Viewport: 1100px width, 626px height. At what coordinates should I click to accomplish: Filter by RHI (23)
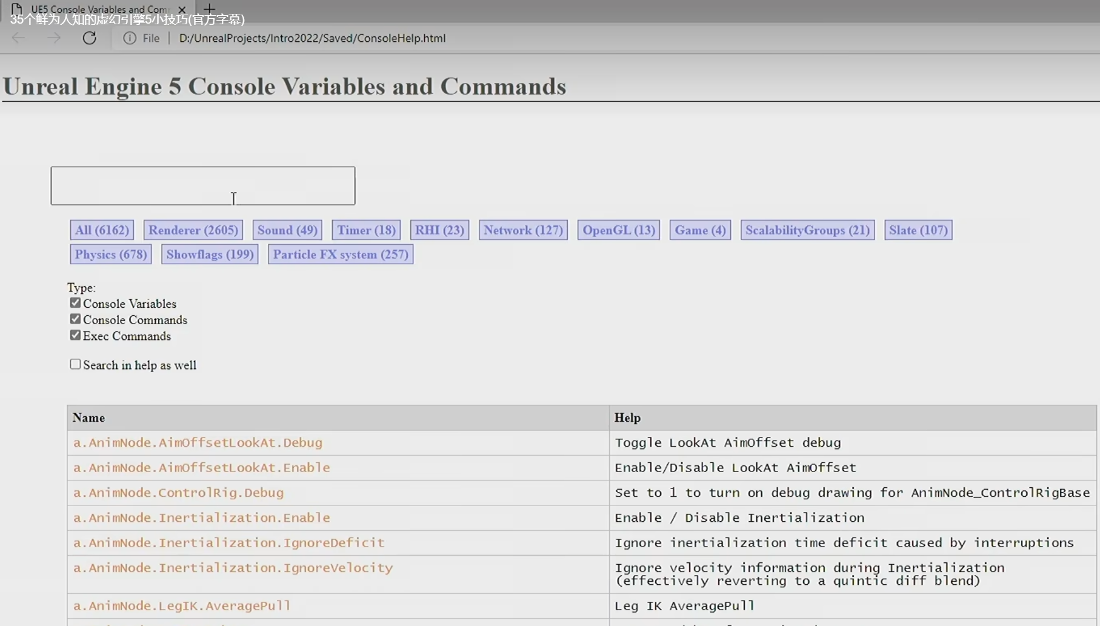(439, 230)
